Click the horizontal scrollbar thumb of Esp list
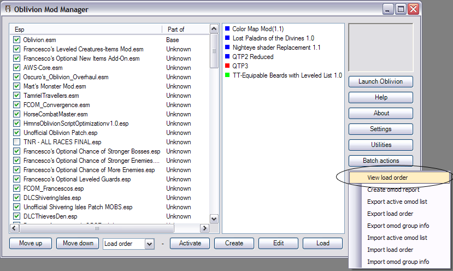Image resolution: width=453 pixels, height=271 pixels. click(97, 228)
